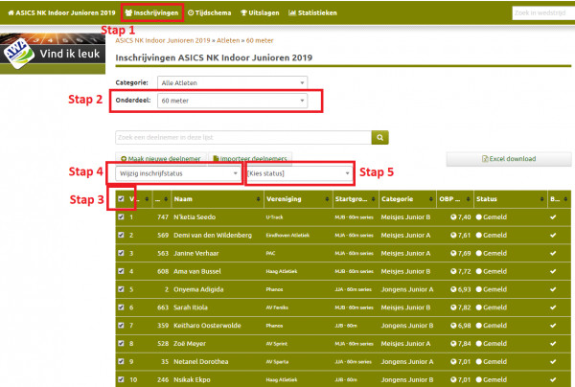Screen dimensions: 575x387
Task: Uncheck the checkbox for N'ketia Seedo
Action: [x=121, y=217]
